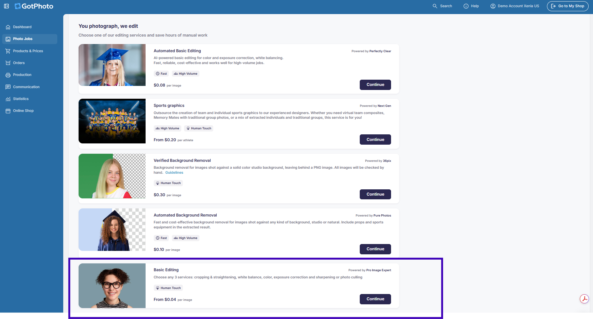Open Help in the top bar
The width and height of the screenshot is (593, 319).
[471, 6]
